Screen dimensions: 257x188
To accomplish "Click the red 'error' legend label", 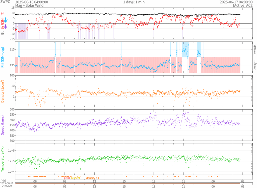I will tap(67, 178).
